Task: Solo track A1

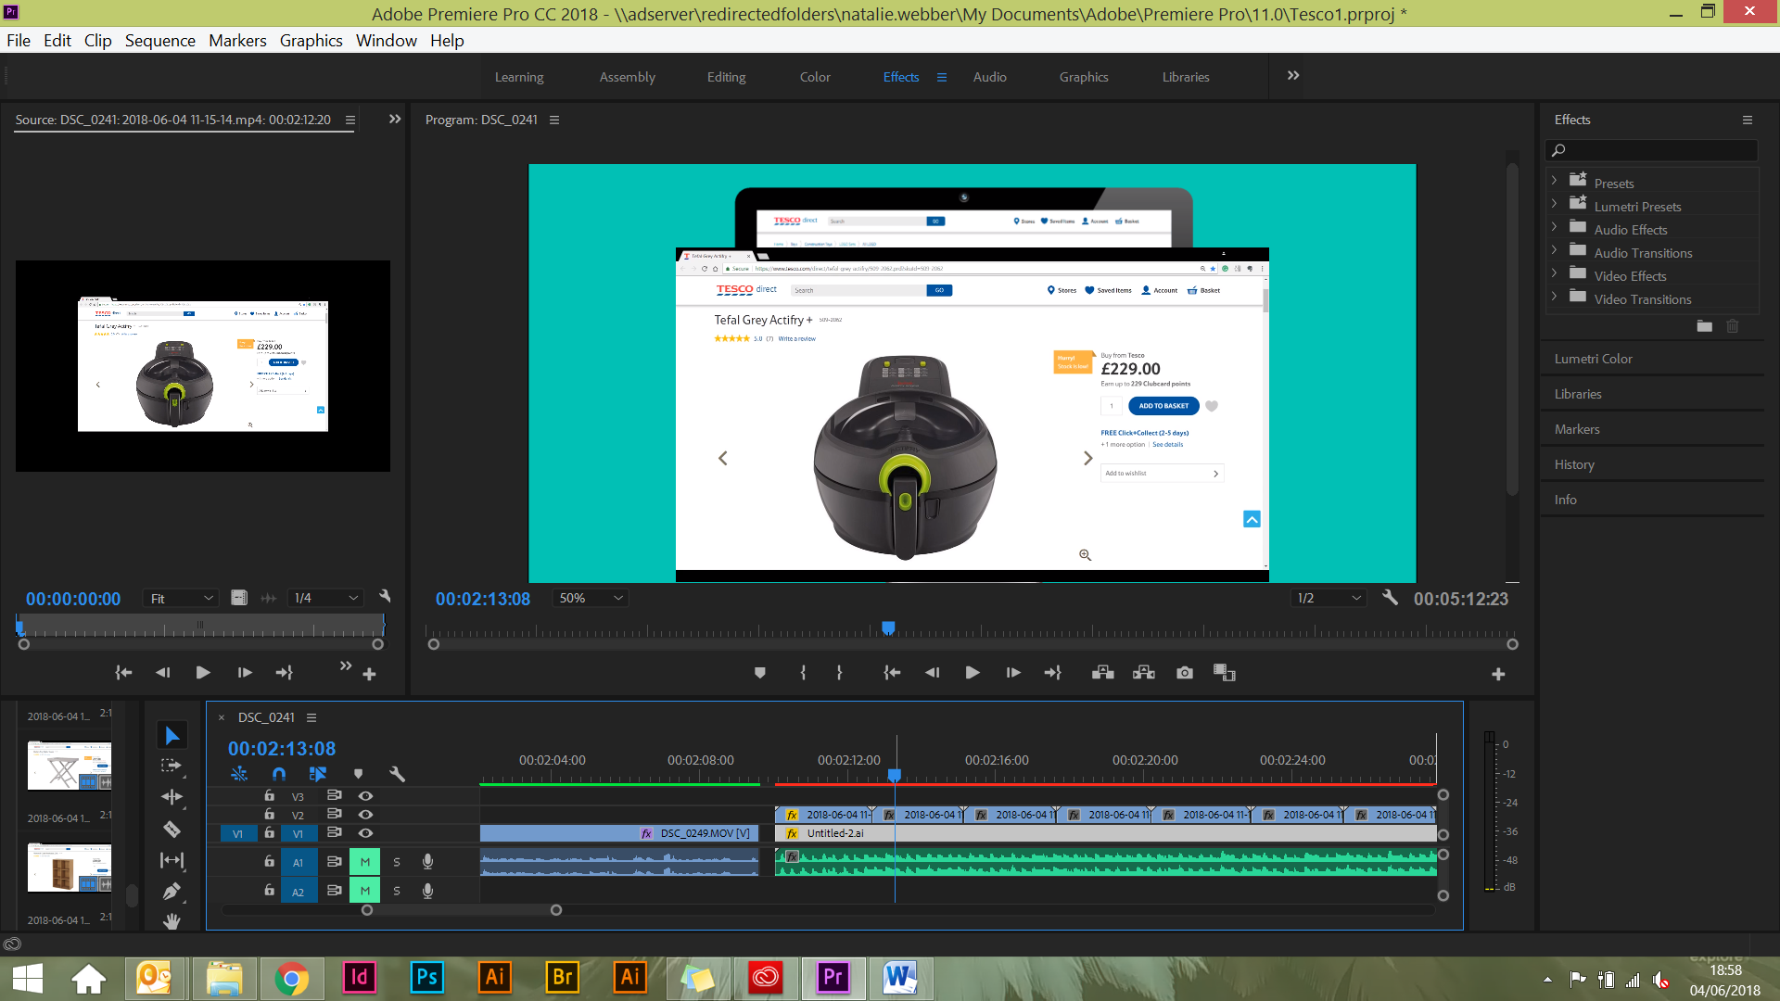Action: coord(397,862)
